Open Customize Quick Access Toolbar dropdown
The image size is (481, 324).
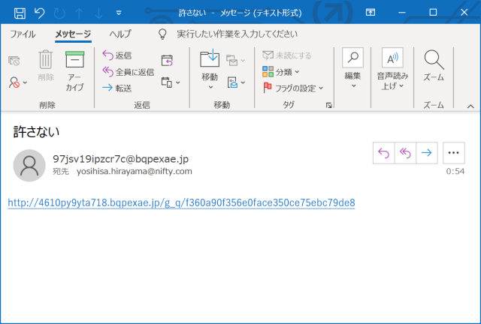[119, 13]
